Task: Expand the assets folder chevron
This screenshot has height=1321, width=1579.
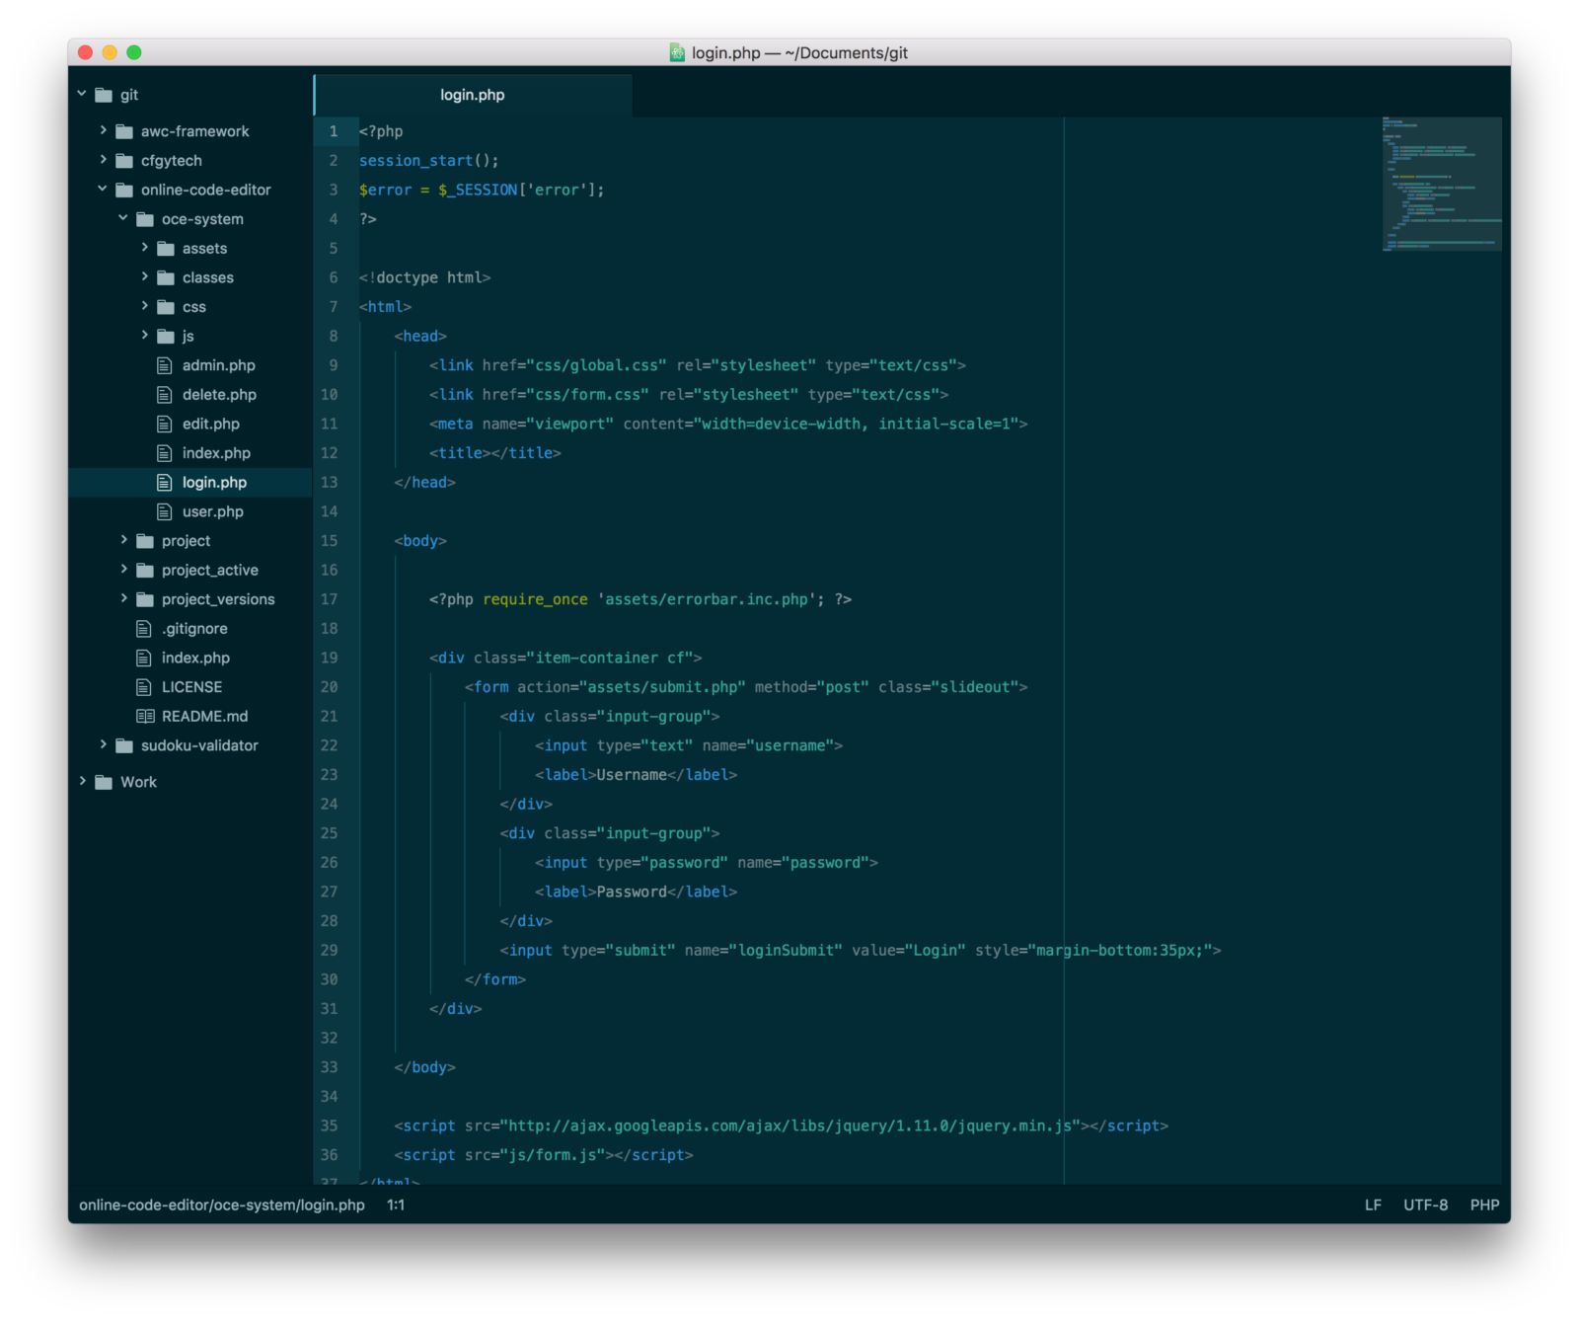Action: [x=144, y=248]
